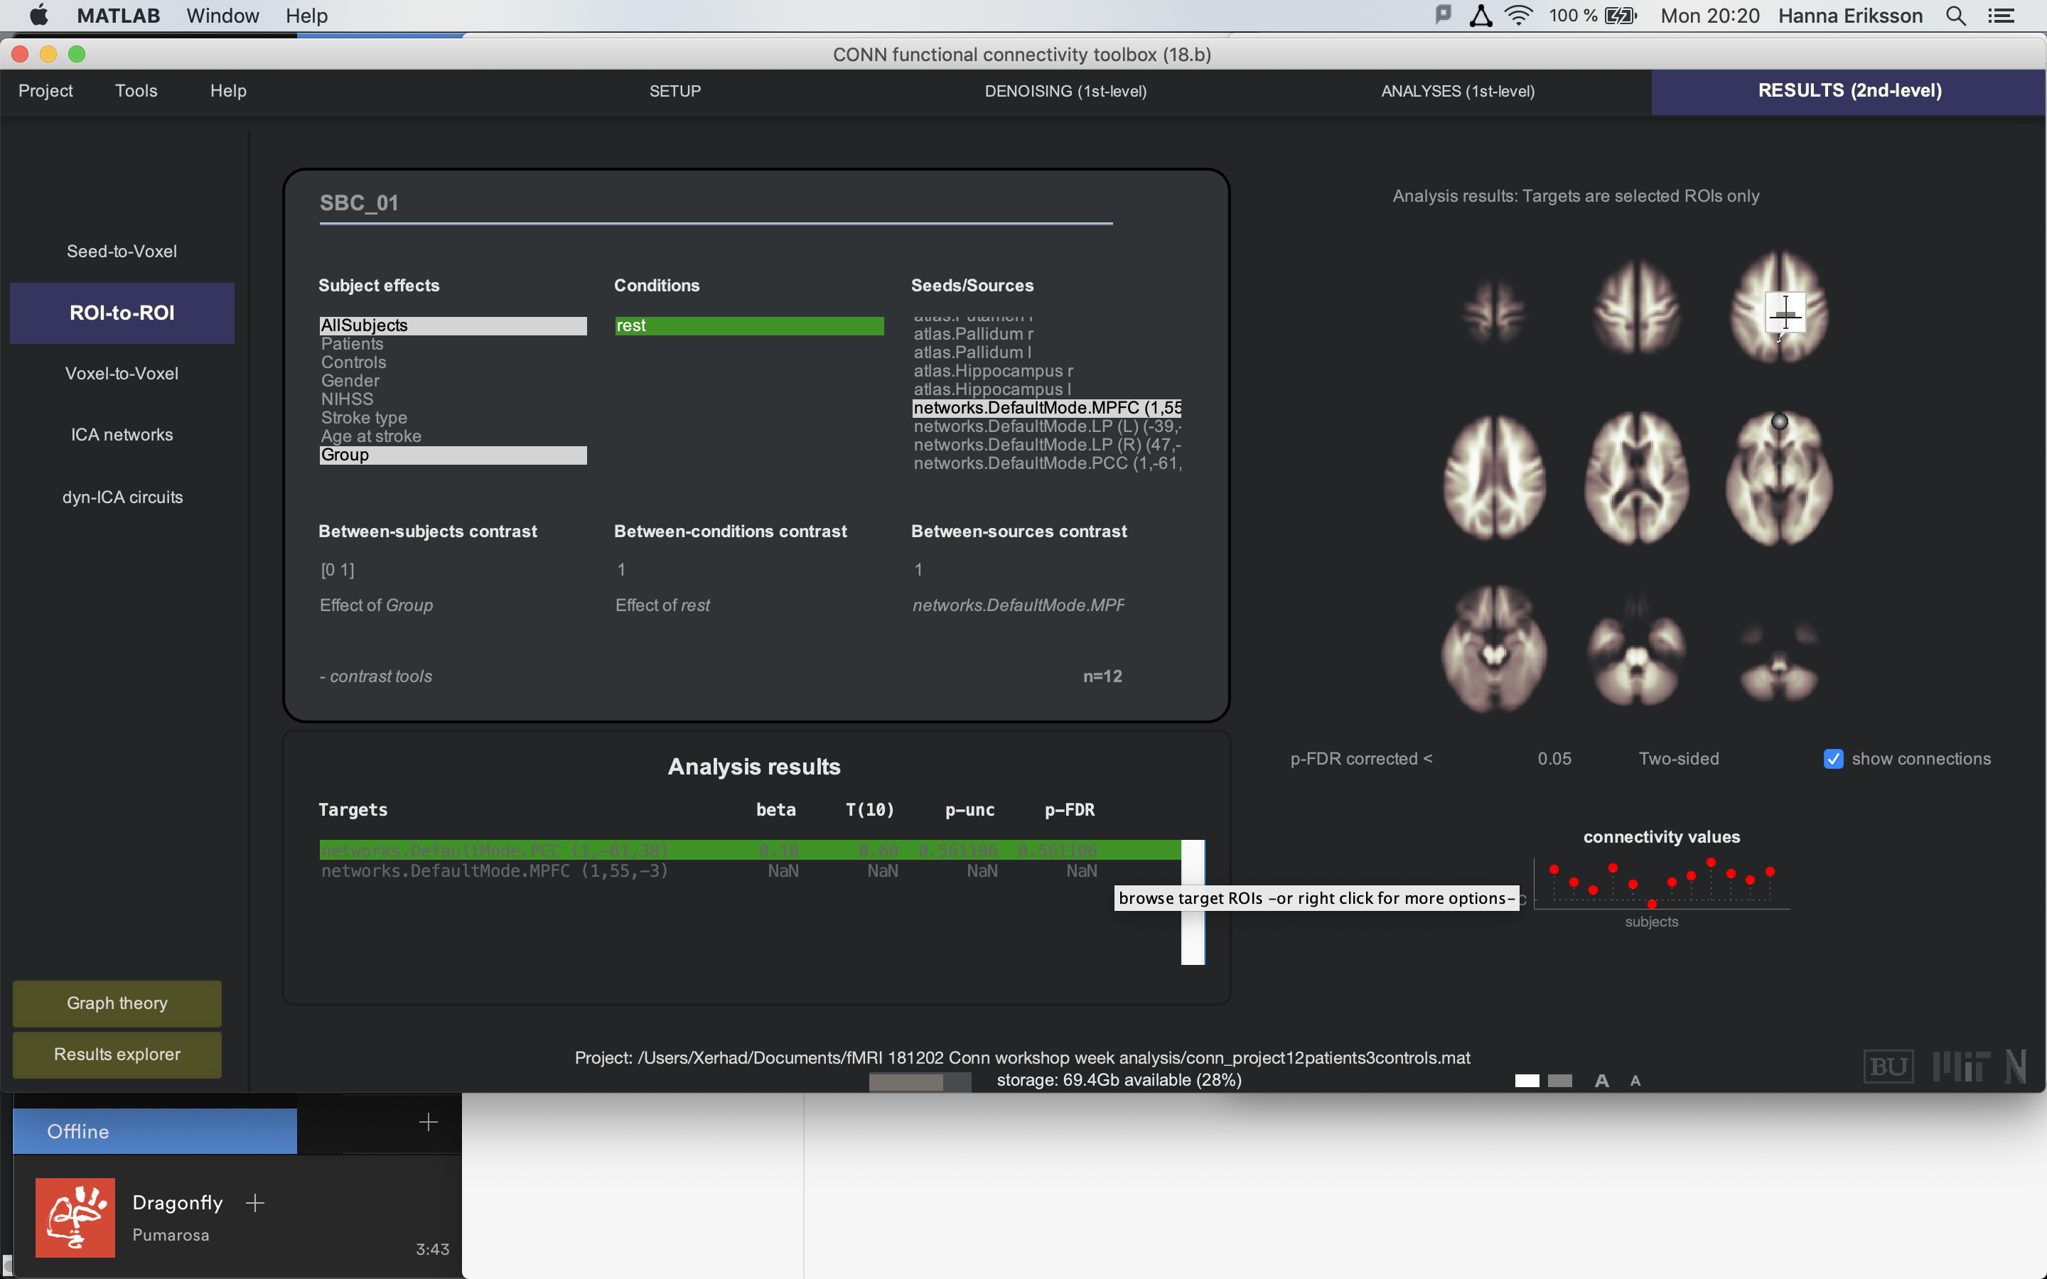
Task: Open the Graph theory button
Action: click(117, 1003)
